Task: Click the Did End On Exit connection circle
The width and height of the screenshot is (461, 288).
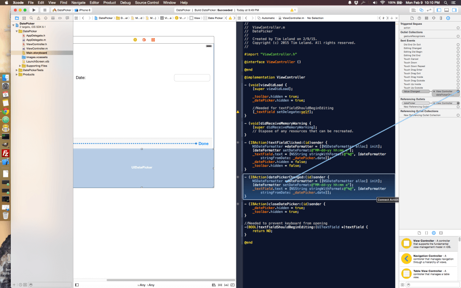Action: (x=458, y=45)
